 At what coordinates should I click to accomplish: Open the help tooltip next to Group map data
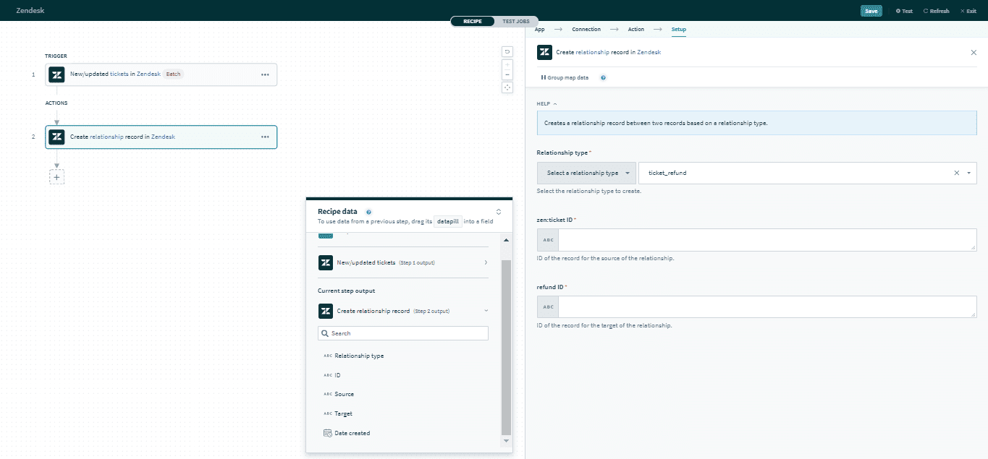[603, 77]
